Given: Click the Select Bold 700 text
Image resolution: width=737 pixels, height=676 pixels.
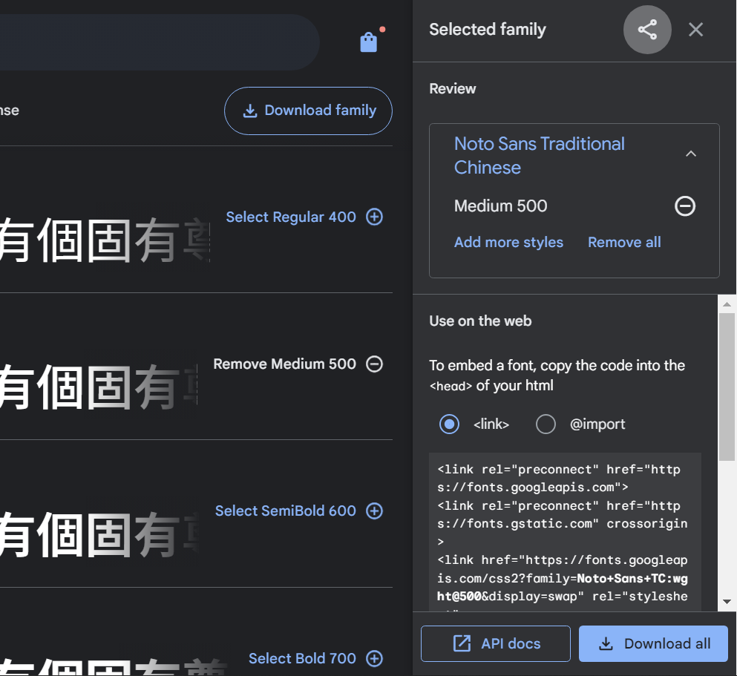Looking at the screenshot, I should coord(302,658).
